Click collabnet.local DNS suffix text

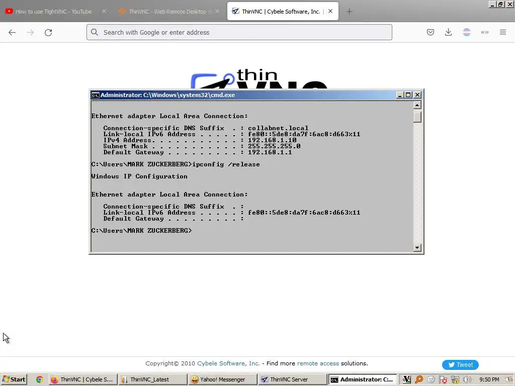click(x=278, y=128)
